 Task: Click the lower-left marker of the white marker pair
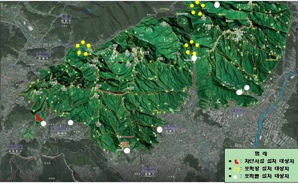click(x=239, y=92)
